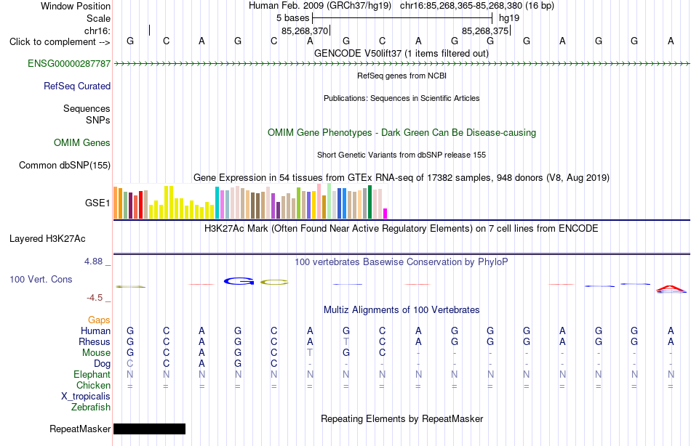This screenshot has height=446, width=691.
Task: Click the teal GTEx expression bar
Action: point(217,203)
